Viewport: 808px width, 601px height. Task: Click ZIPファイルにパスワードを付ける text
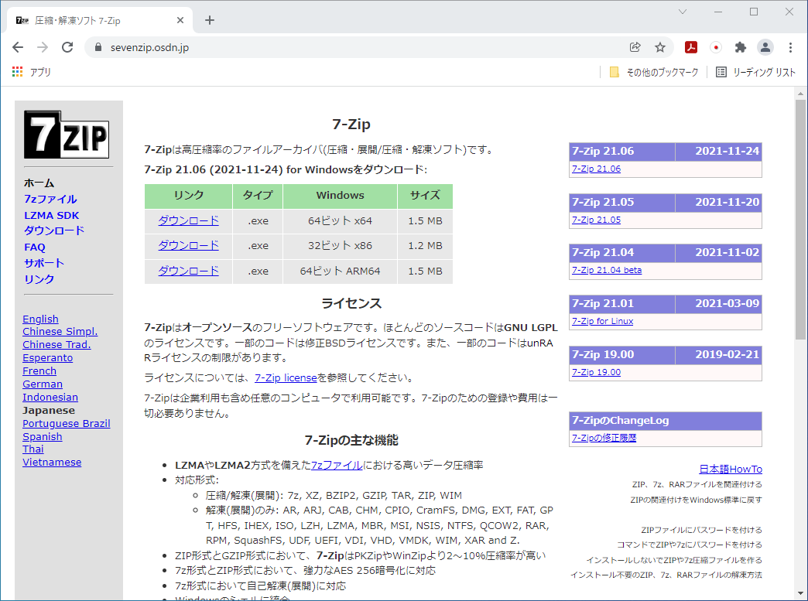tap(701, 530)
